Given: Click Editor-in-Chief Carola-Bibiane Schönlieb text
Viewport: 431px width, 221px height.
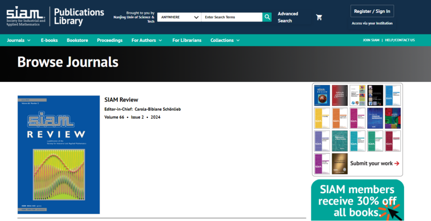Looking at the screenshot, I should [x=143, y=109].
